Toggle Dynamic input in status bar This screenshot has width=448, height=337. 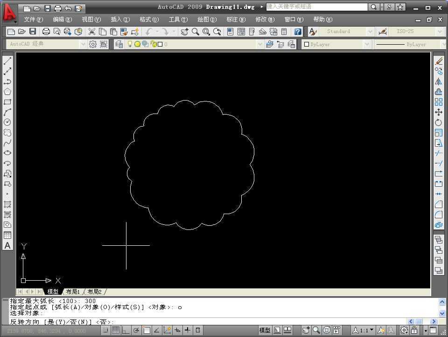pos(177,330)
